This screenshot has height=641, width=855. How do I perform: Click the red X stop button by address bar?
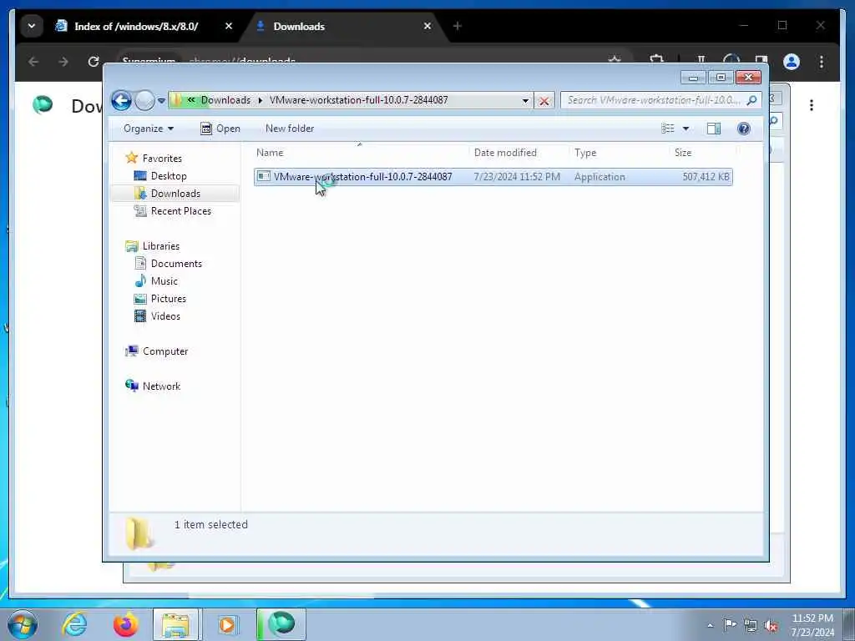tap(544, 101)
